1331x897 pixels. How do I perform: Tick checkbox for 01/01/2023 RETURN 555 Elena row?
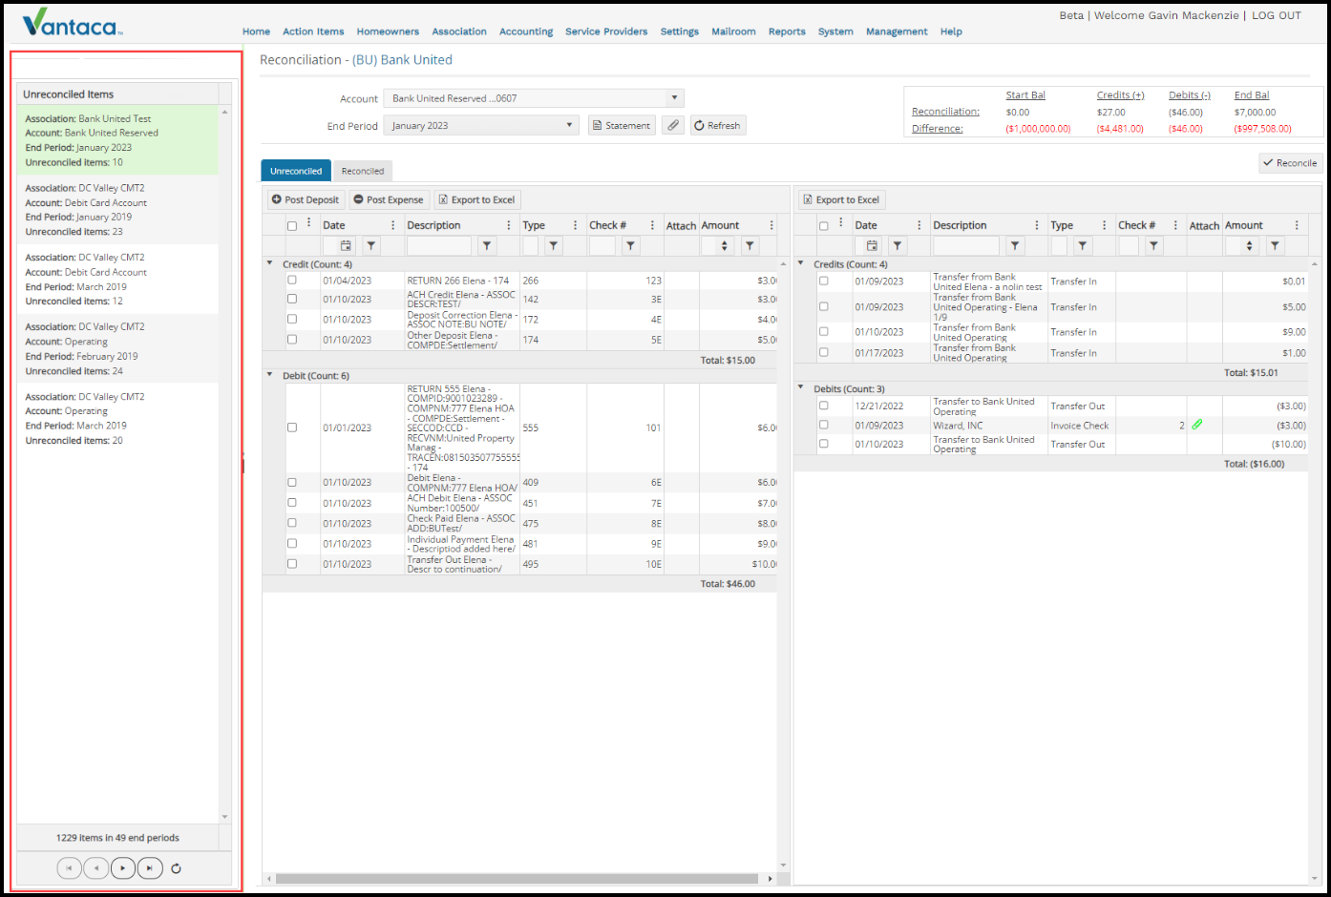(292, 428)
